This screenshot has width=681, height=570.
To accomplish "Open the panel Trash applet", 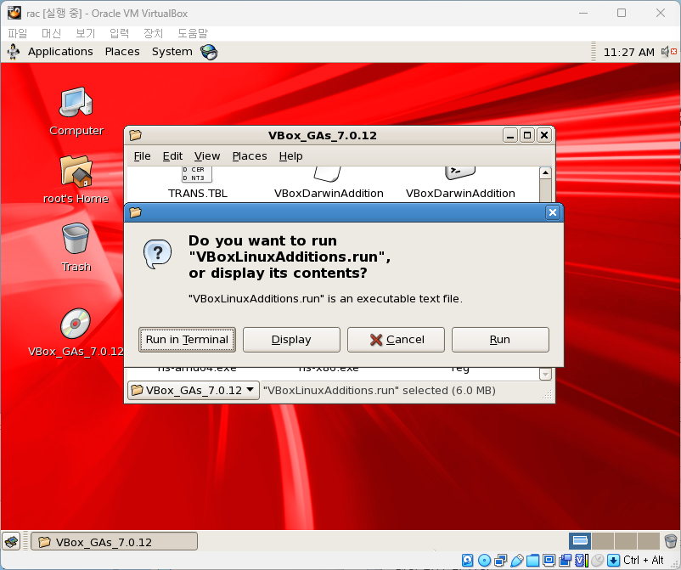I will click(x=671, y=541).
